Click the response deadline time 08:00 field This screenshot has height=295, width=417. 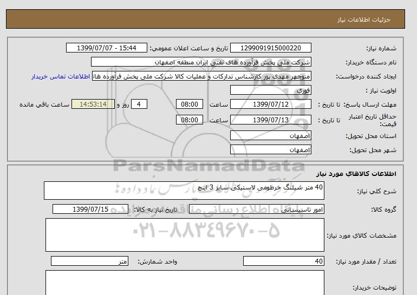(190, 104)
